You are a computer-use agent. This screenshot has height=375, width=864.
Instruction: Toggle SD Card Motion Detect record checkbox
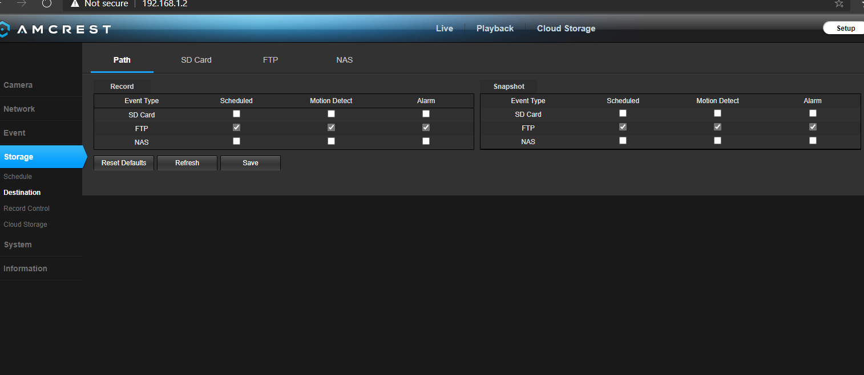pos(331,114)
